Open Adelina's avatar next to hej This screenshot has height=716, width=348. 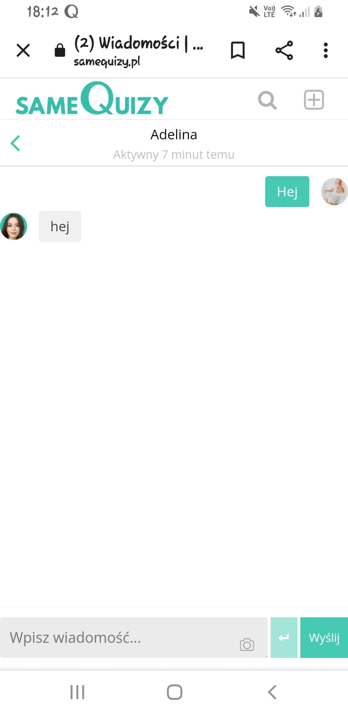pyautogui.click(x=13, y=227)
